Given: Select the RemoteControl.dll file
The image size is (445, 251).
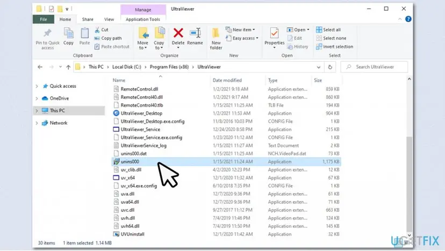Looking at the screenshot, I should click(139, 89).
